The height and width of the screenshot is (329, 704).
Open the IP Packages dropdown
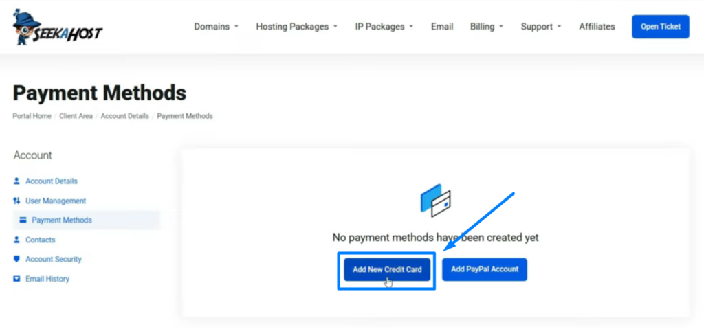click(x=384, y=27)
